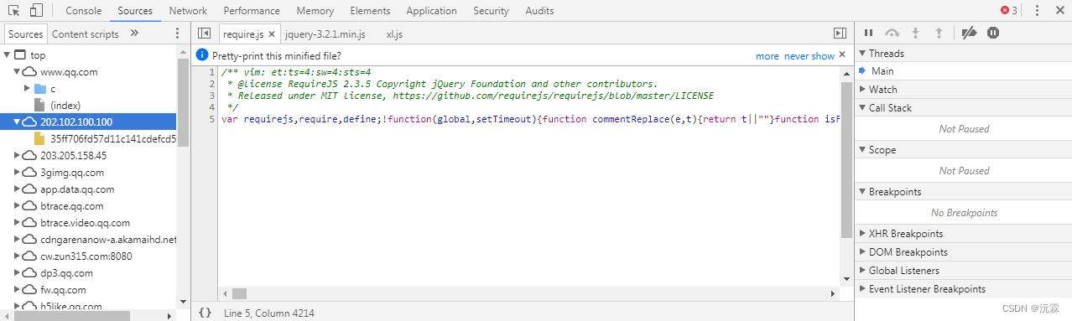Click the 'more' link in infobar
The image size is (1072, 321).
tap(767, 56)
